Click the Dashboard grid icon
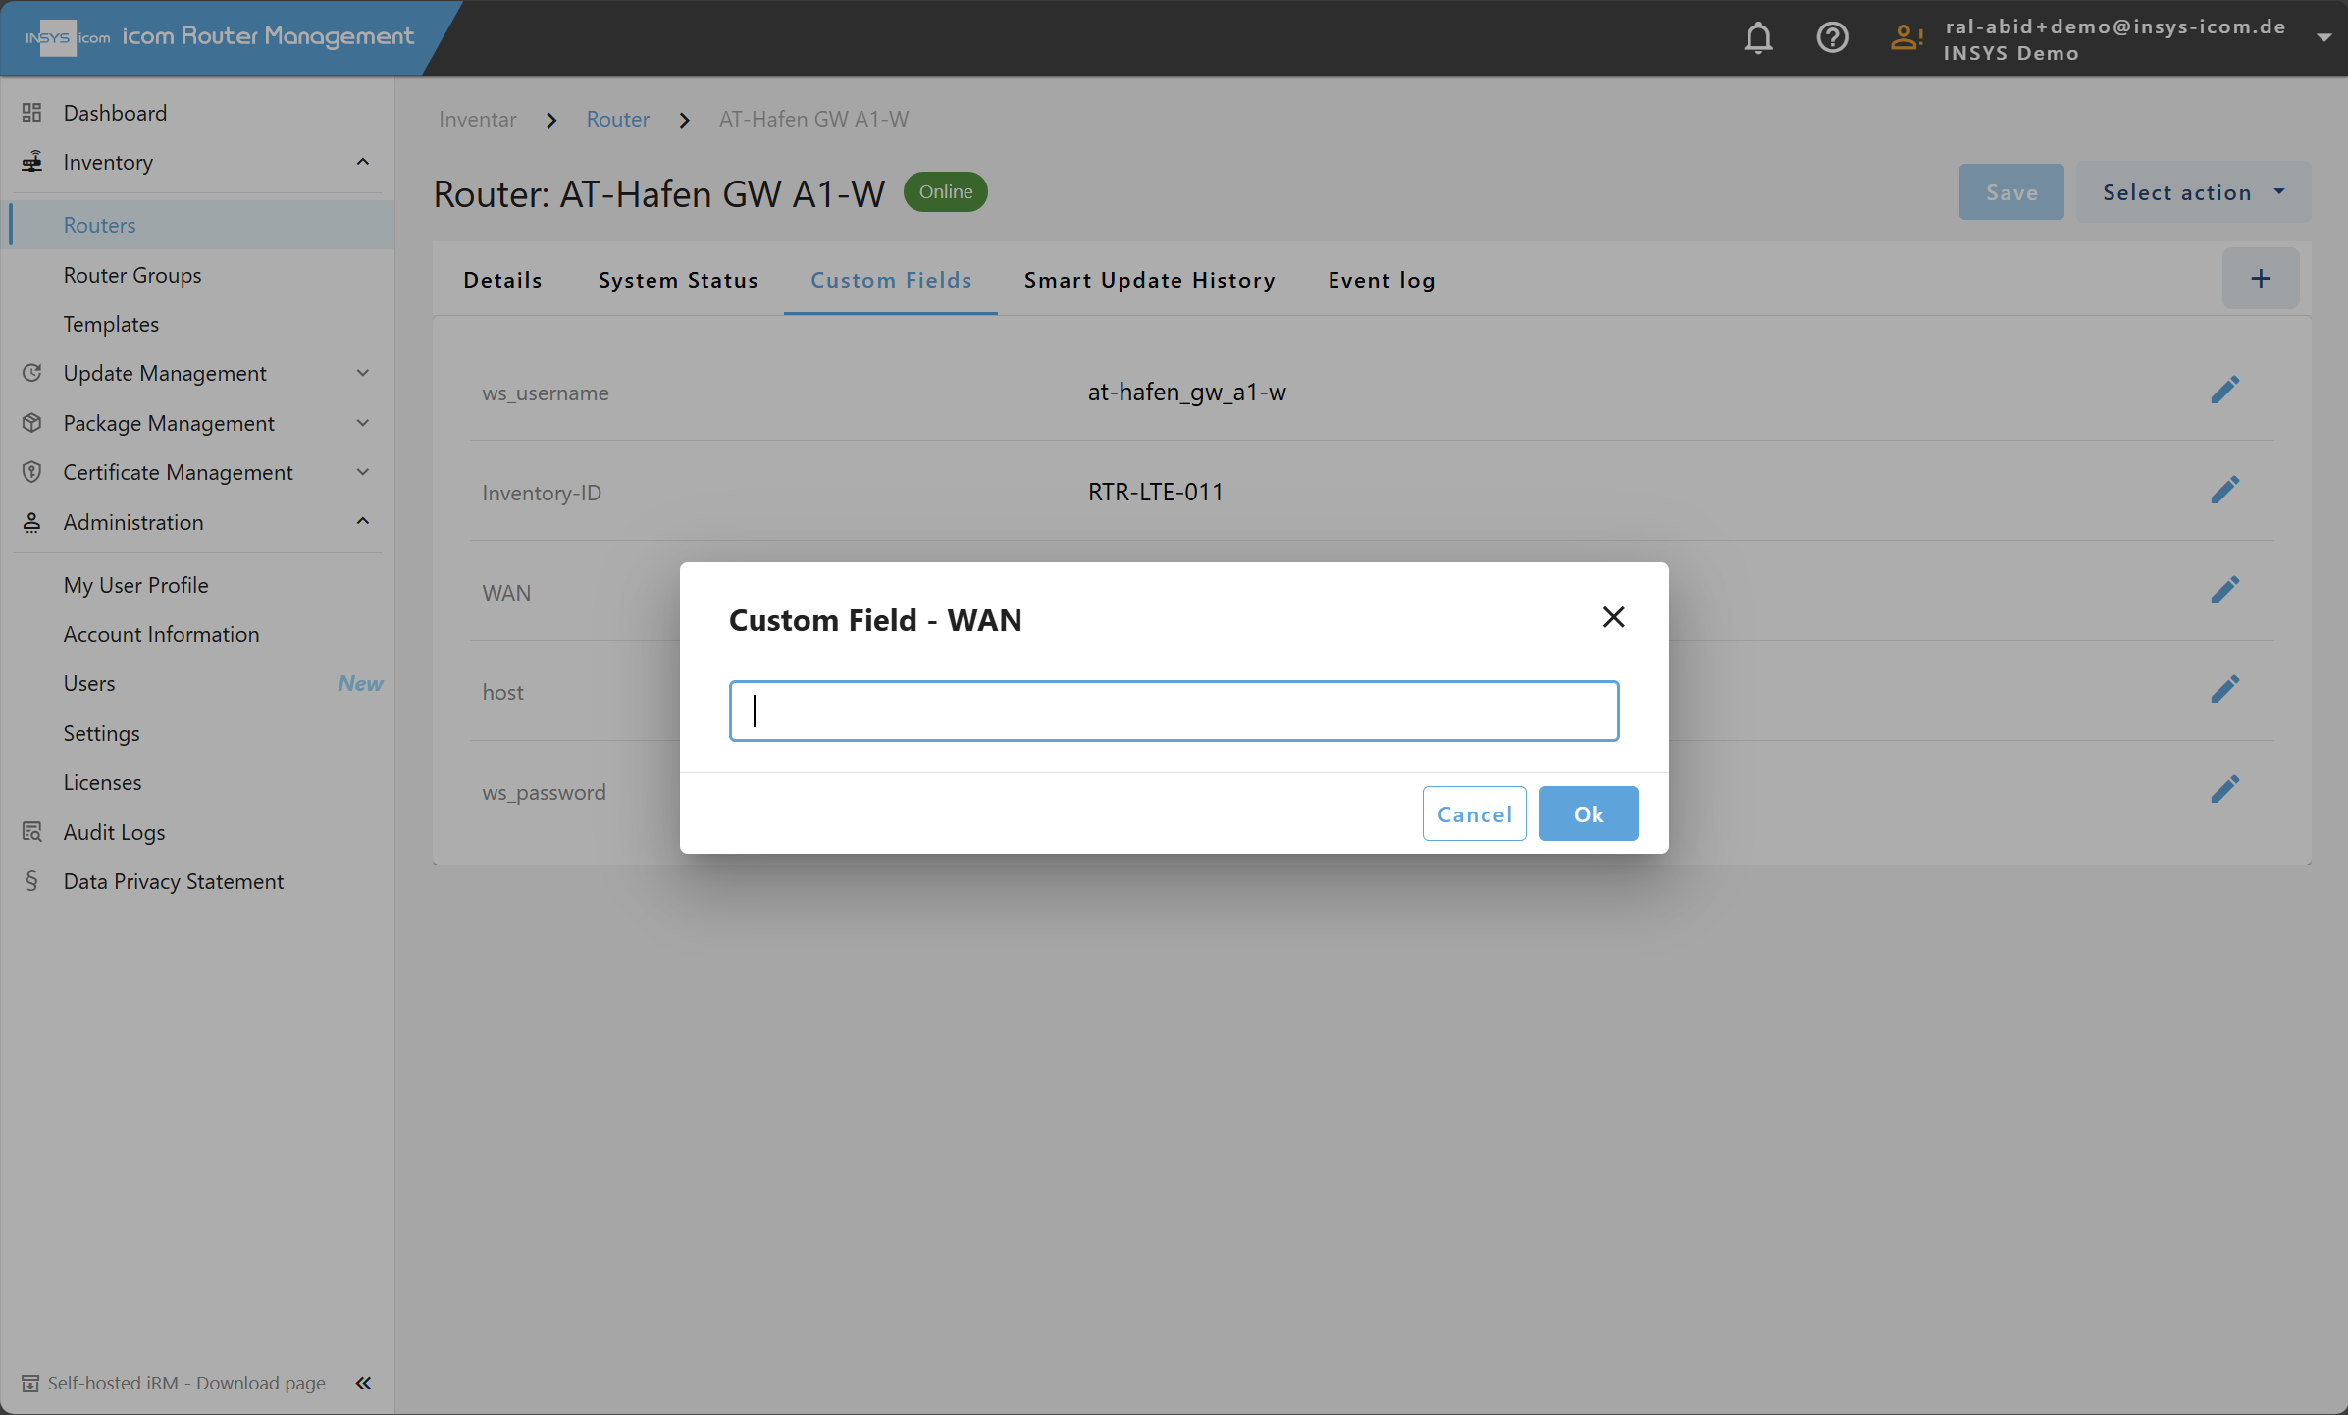 click(31, 113)
